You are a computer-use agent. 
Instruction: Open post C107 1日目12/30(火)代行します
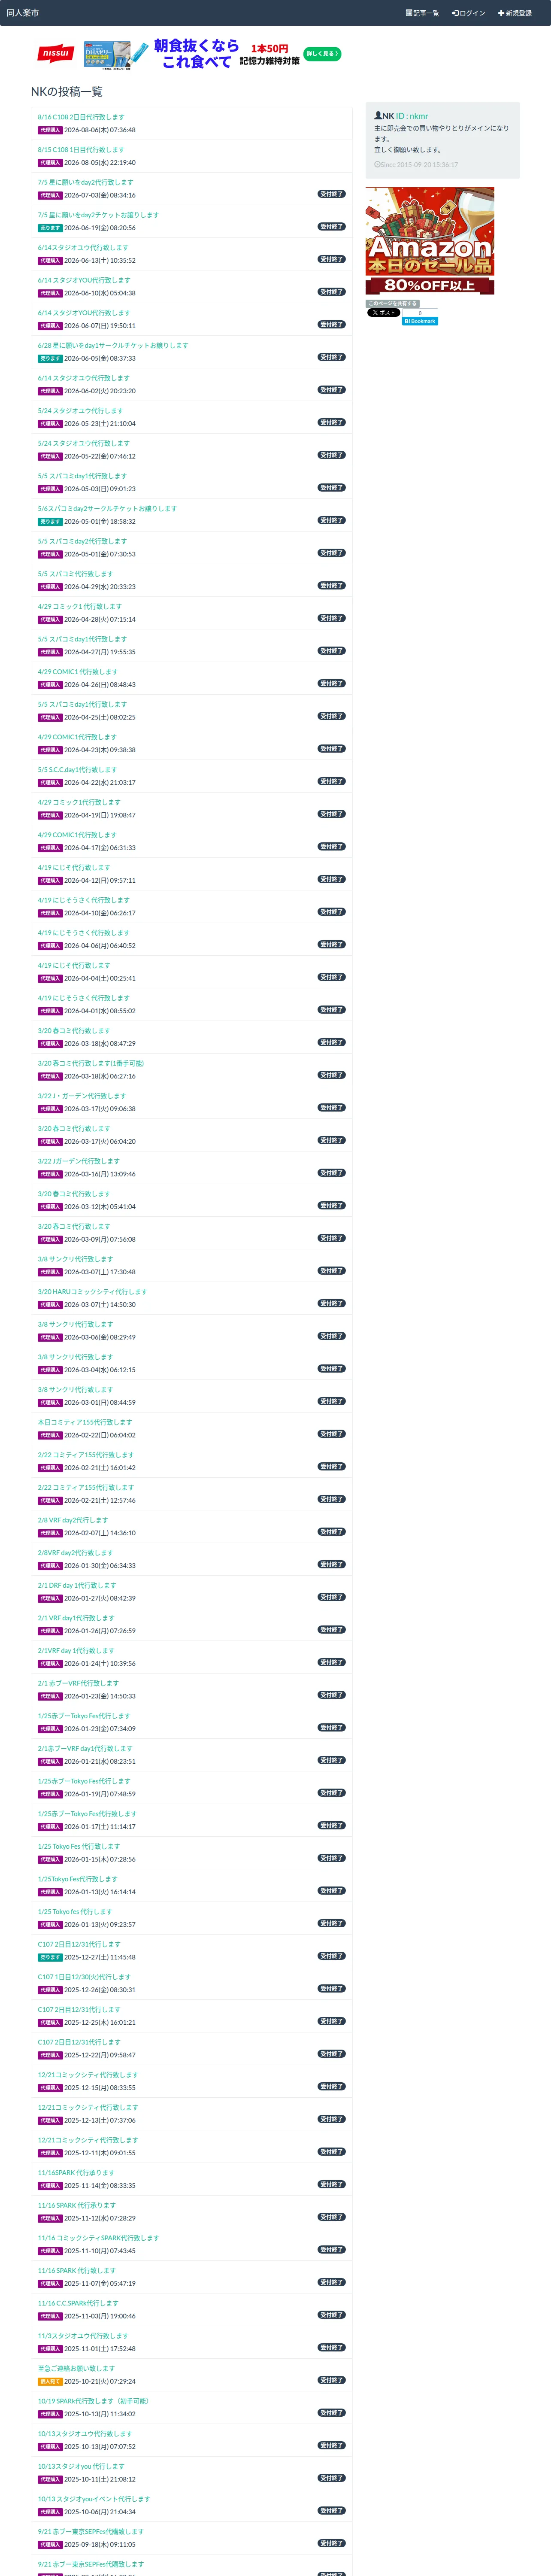(84, 1977)
